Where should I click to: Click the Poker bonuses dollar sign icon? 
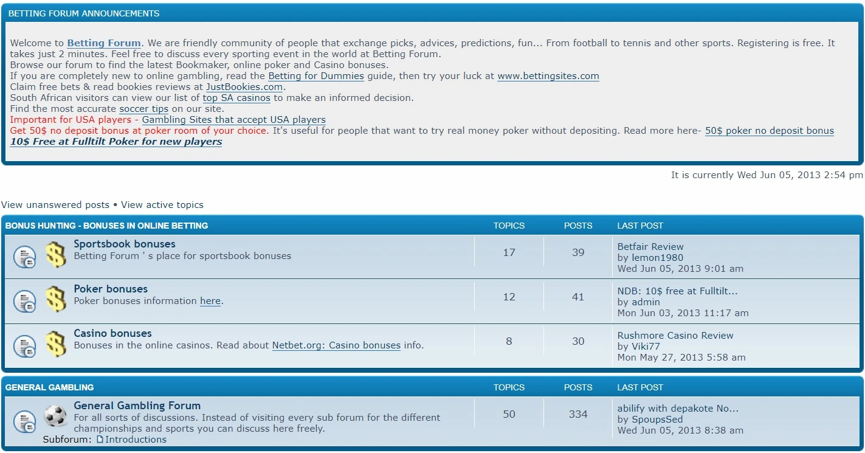(x=55, y=300)
